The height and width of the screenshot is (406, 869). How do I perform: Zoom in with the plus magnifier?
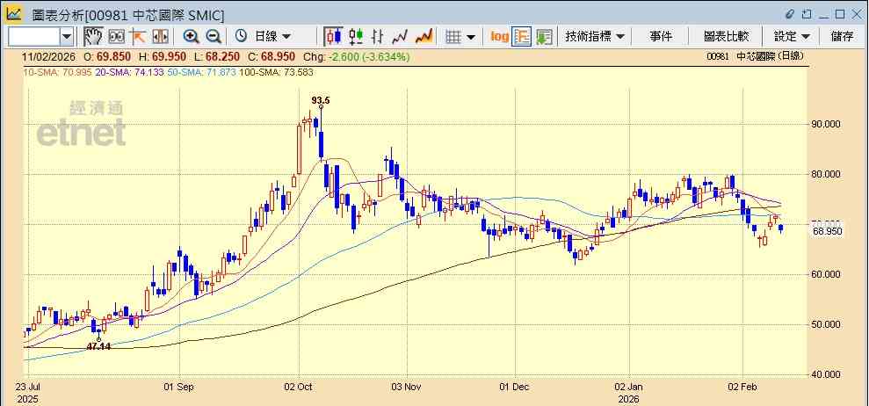(x=192, y=37)
